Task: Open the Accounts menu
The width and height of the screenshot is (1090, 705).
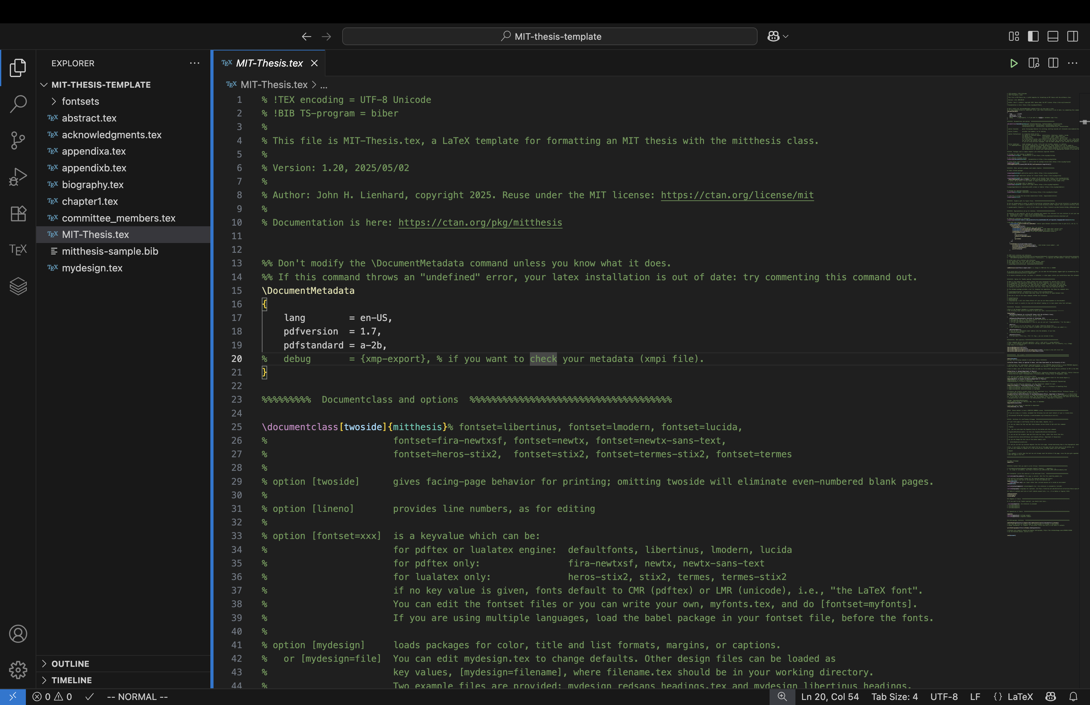Action: [18, 634]
